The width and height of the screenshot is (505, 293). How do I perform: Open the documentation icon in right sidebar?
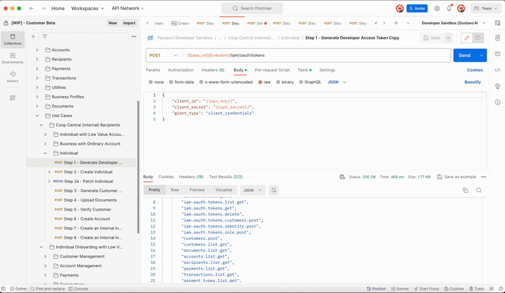(x=497, y=38)
